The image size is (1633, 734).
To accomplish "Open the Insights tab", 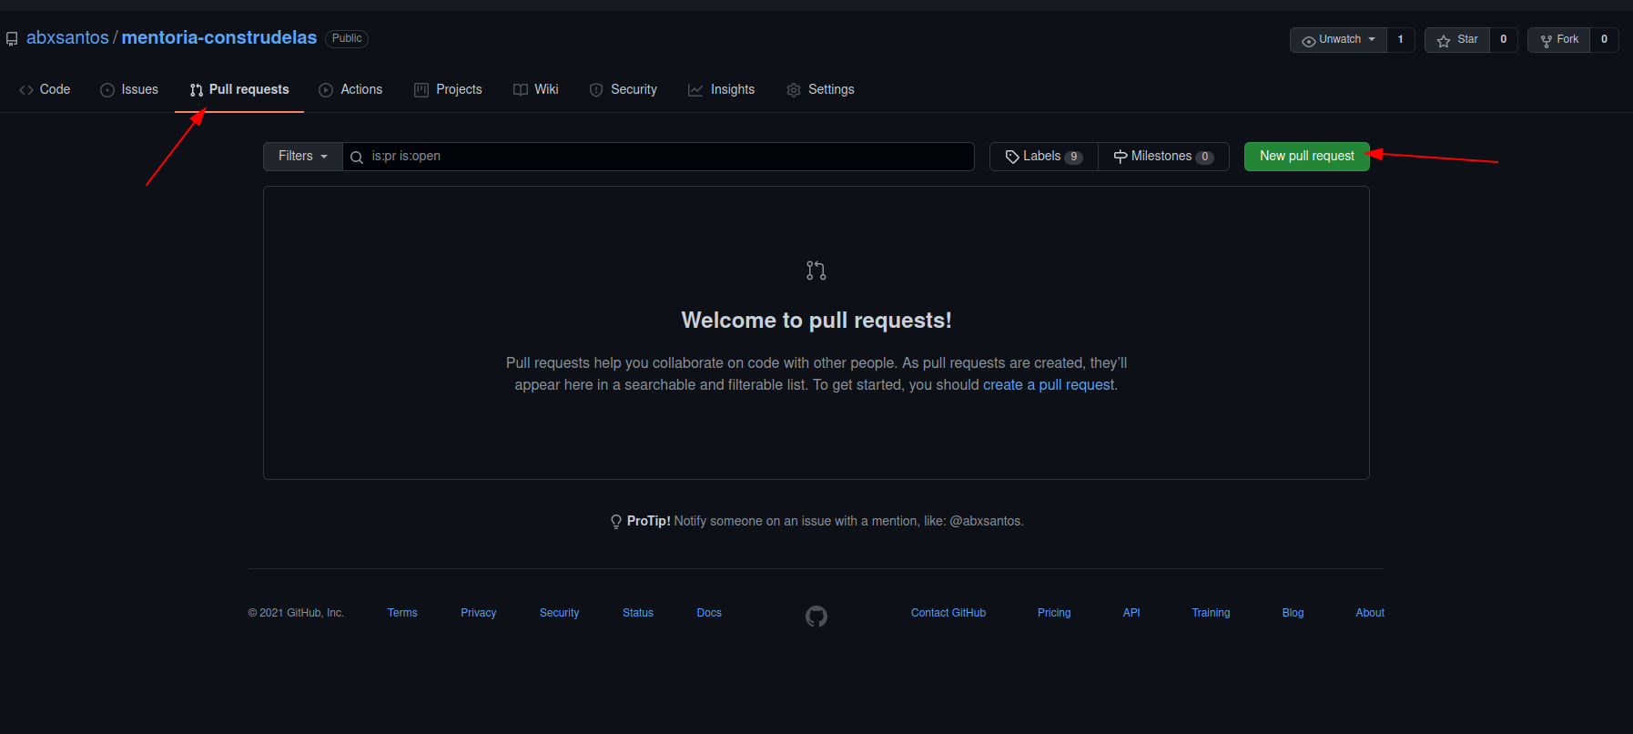I will 722,89.
